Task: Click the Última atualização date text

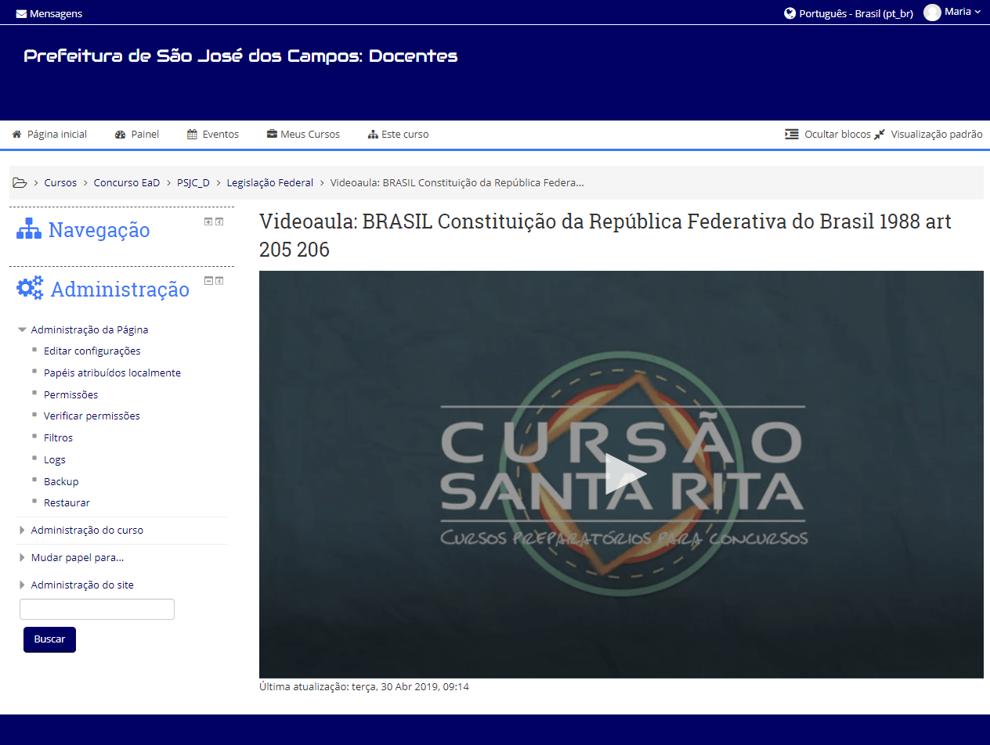Action: [x=364, y=687]
